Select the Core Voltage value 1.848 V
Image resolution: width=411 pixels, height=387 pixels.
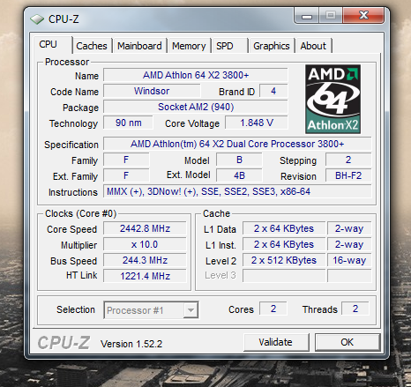[257, 123]
